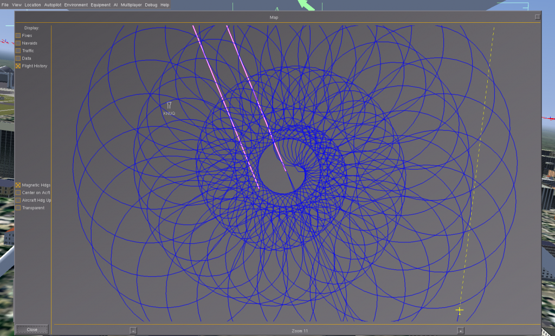Image resolution: width=555 pixels, height=336 pixels.
Task: Uncheck the Flight History checkbox
Action: click(x=18, y=66)
